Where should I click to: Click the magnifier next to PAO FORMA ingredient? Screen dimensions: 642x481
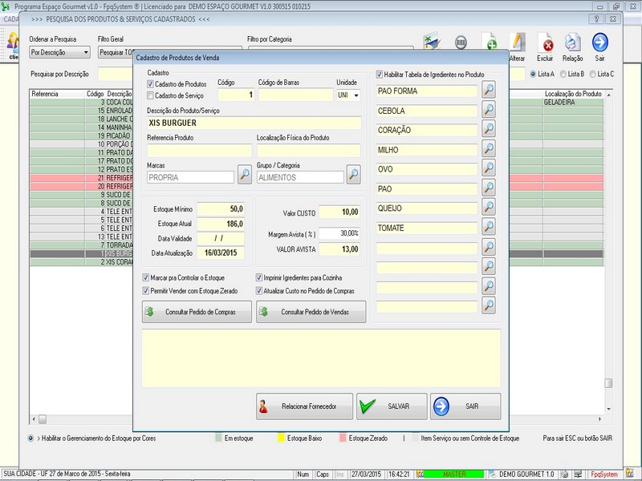488,90
